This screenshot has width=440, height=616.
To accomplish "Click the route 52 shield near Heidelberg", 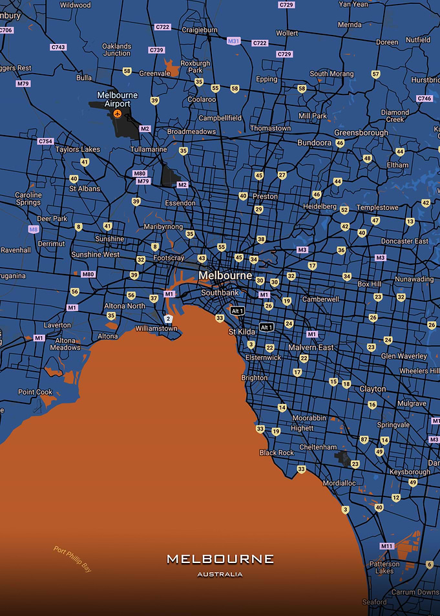I will click(344, 210).
